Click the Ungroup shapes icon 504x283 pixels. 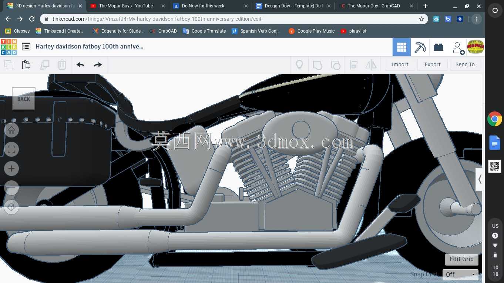(335, 65)
